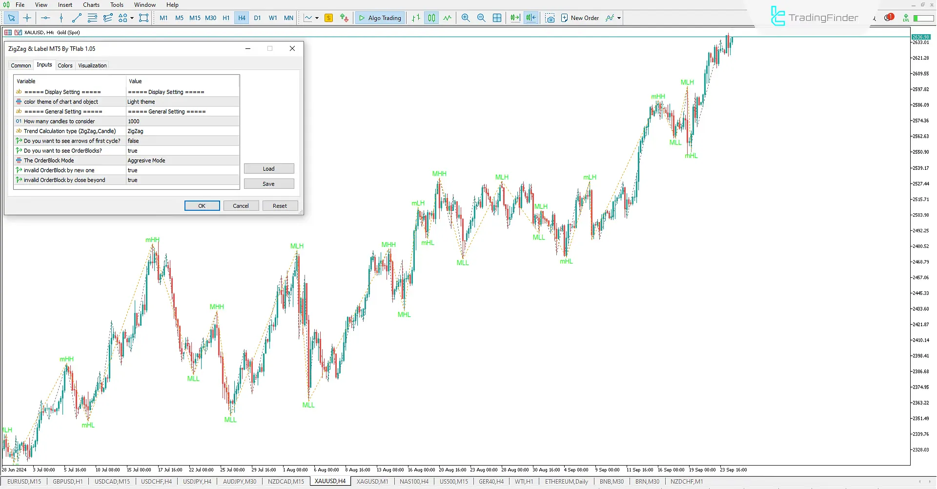The width and height of the screenshot is (937, 489).
Task: Open the geometric shapes dropdown
Action: 131,18
